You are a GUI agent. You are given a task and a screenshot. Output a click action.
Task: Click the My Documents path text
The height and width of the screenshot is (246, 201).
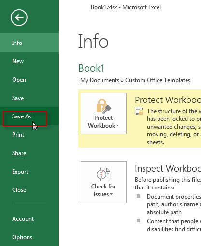click(x=135, y=80)
